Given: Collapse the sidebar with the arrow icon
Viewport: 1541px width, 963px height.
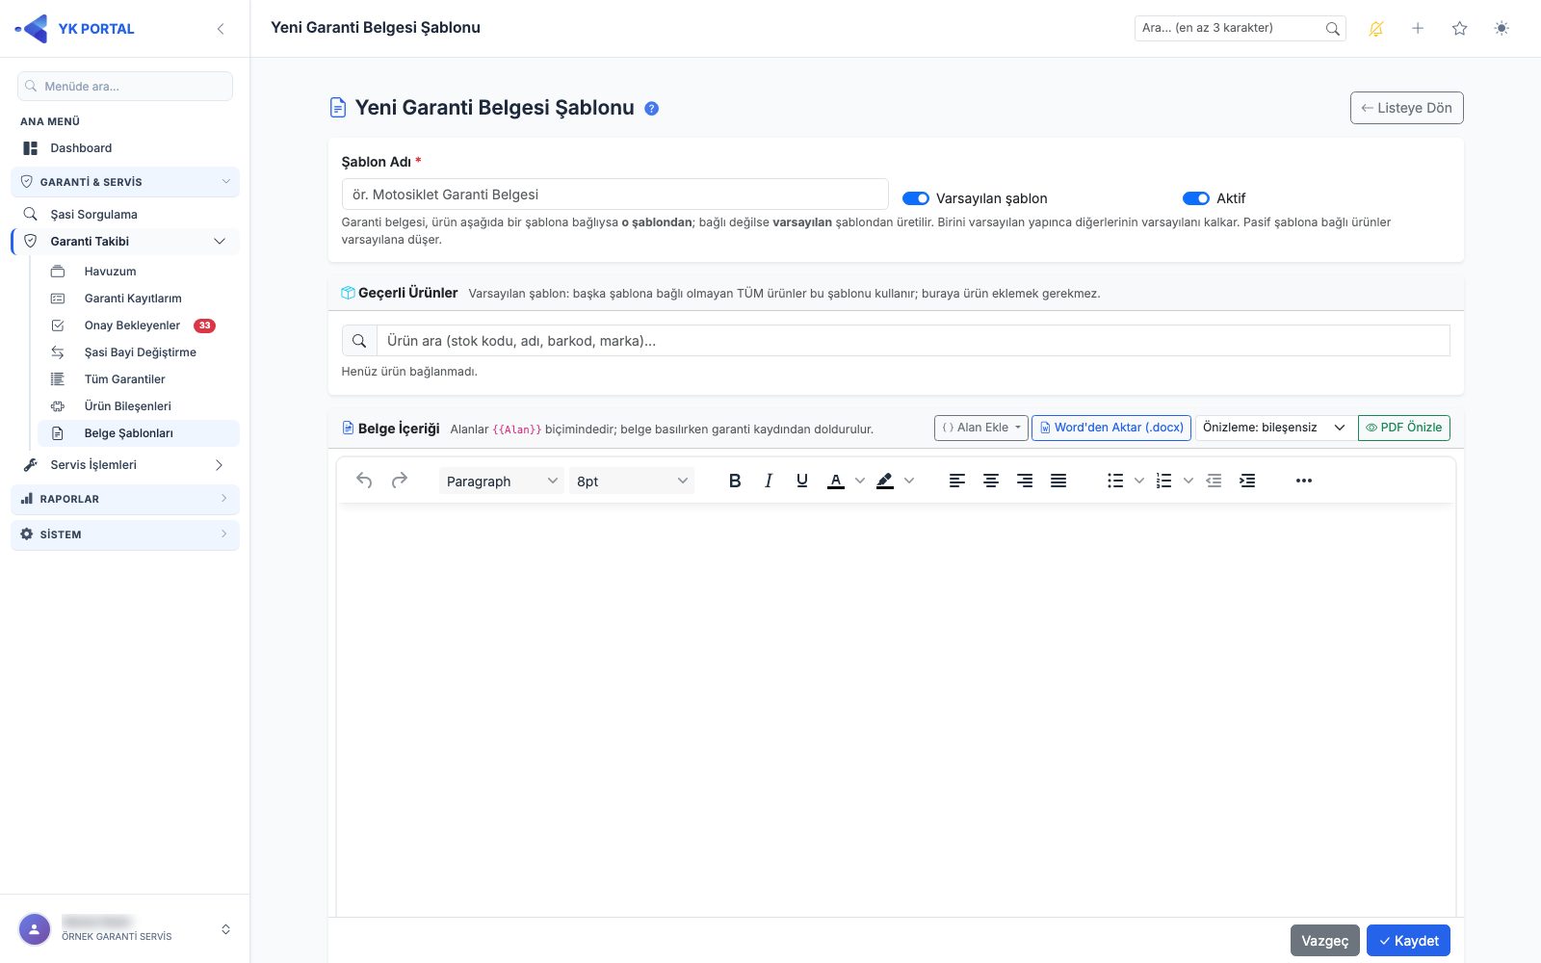Looking at the screenshot, I should pyautogui.click(x=221, y=29).
